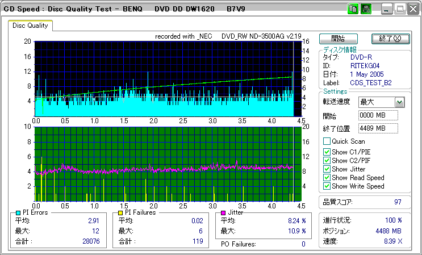Close the CD Speed window

tap(412, 9)
